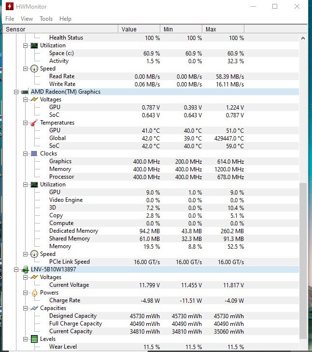Open the Help menu
Viewport: 312px width, 352px height.
point(65,19)
